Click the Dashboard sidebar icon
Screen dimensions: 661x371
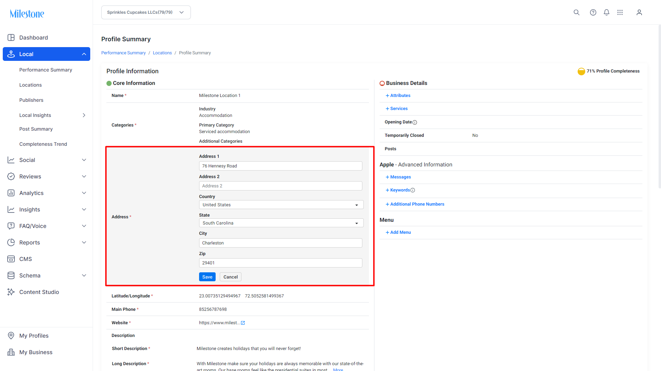click(11, 37)
